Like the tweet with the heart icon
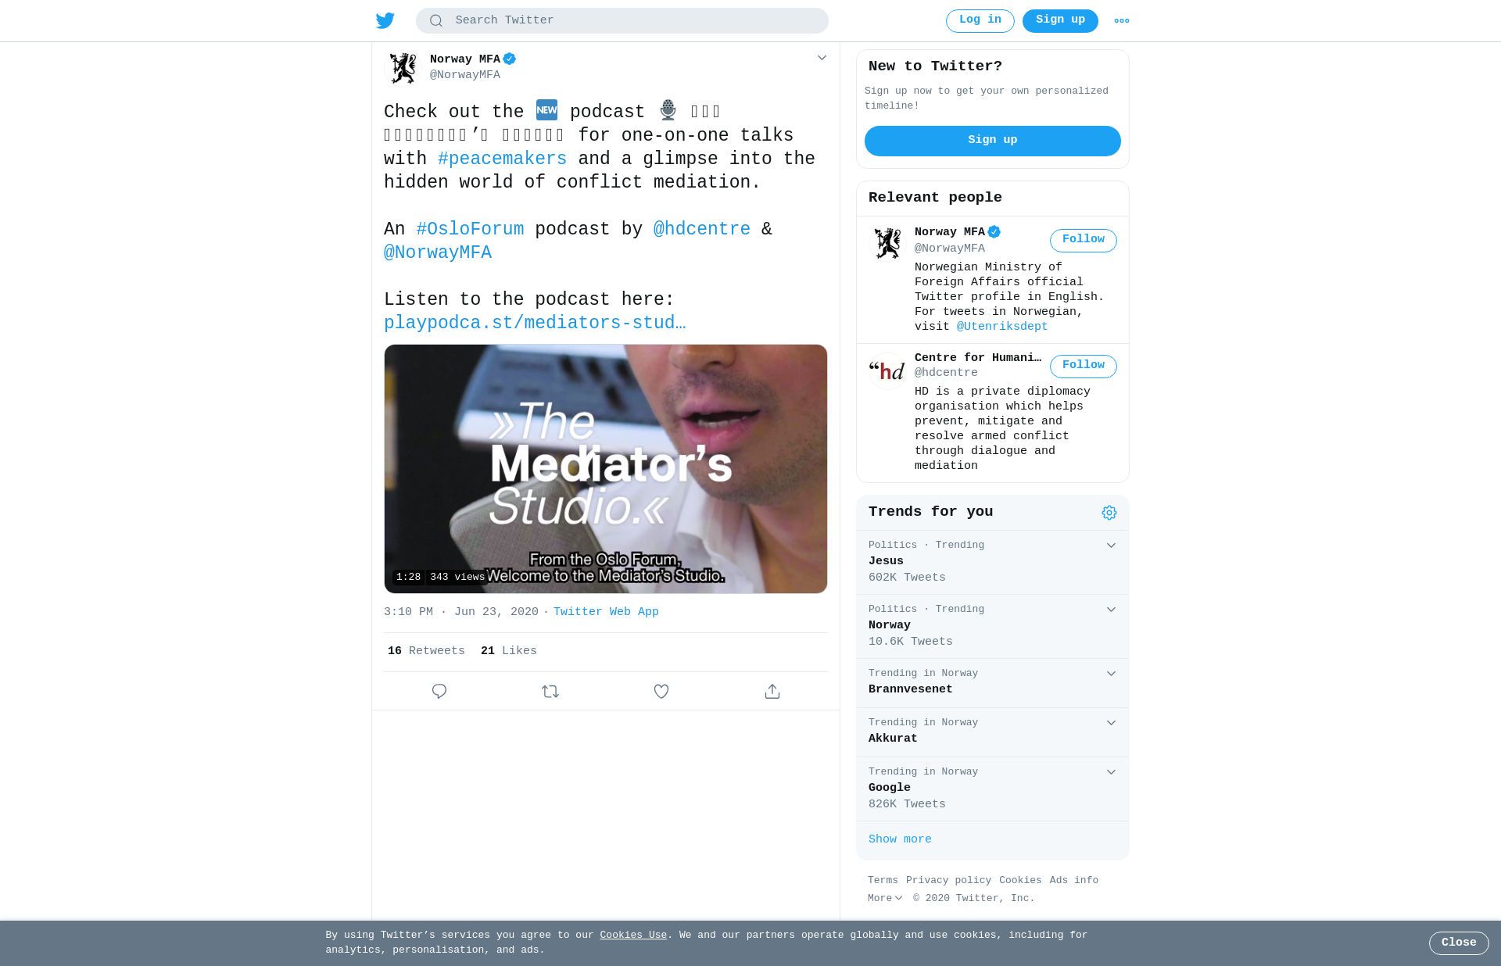The width and height of the screenshot is (1501, 966). pos(661,692)
